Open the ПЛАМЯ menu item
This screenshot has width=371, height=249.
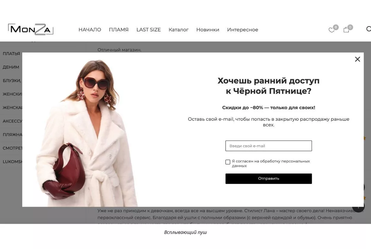coord(119,30)
